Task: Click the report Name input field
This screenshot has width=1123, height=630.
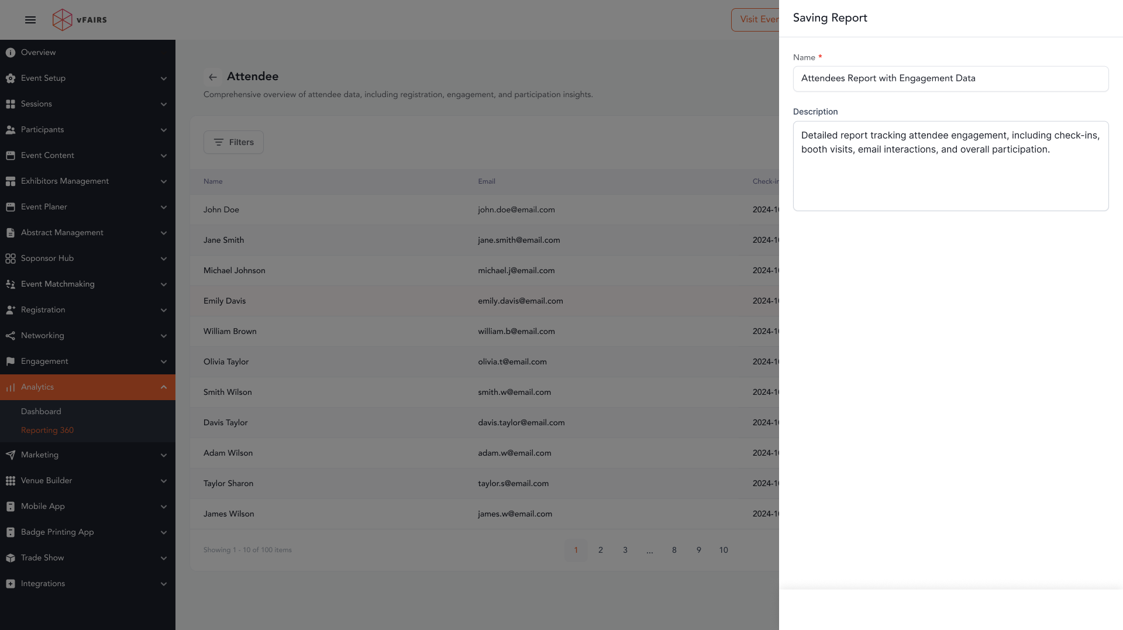Action: (x=950, y=79)
